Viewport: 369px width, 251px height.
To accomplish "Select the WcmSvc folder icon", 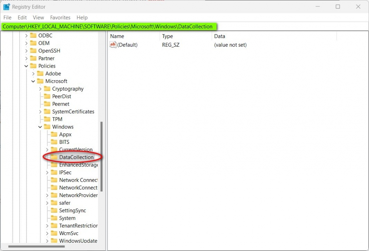I will [x=54, y=233].
